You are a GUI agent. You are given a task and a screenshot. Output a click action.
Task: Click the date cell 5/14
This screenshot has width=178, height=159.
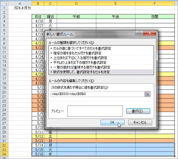pyautogui.click(x=38, y=145)
